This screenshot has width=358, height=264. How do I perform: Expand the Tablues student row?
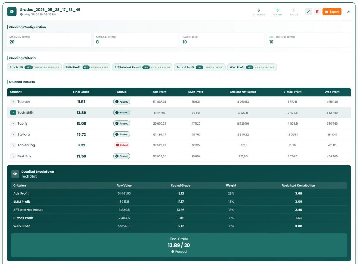tap(13, 101)
